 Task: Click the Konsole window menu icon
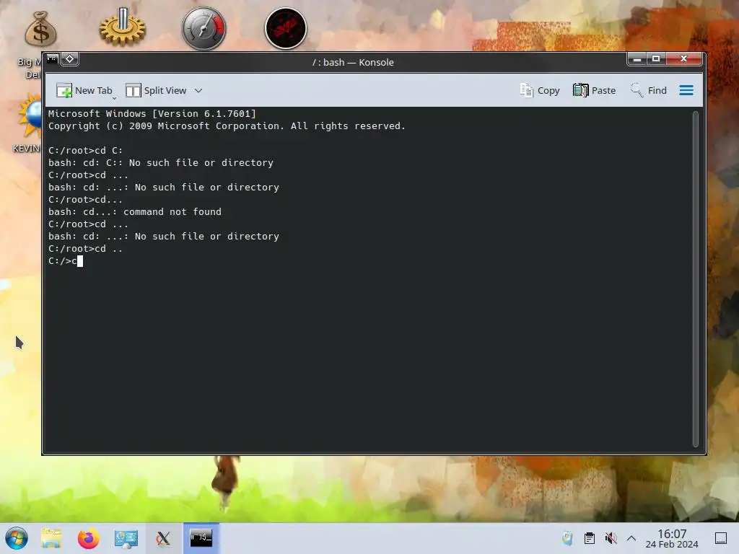coord(52,59)
